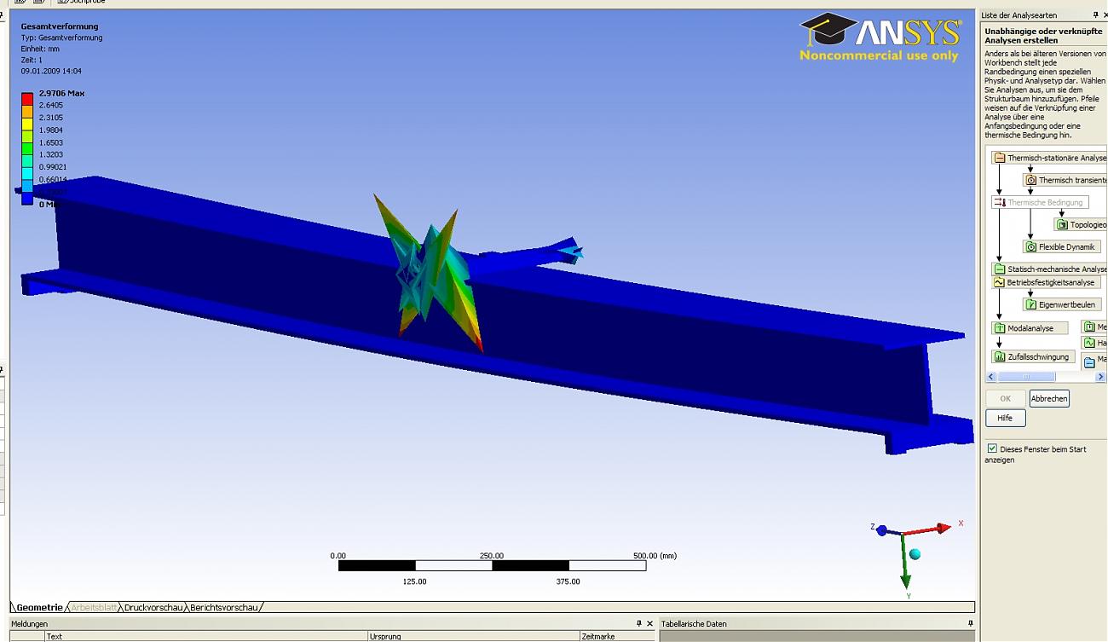
Task: Open the Druckvorschau tab
Action: tap(153, 608)
